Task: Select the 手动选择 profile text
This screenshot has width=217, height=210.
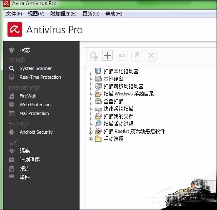Action: tap(114, 139)
